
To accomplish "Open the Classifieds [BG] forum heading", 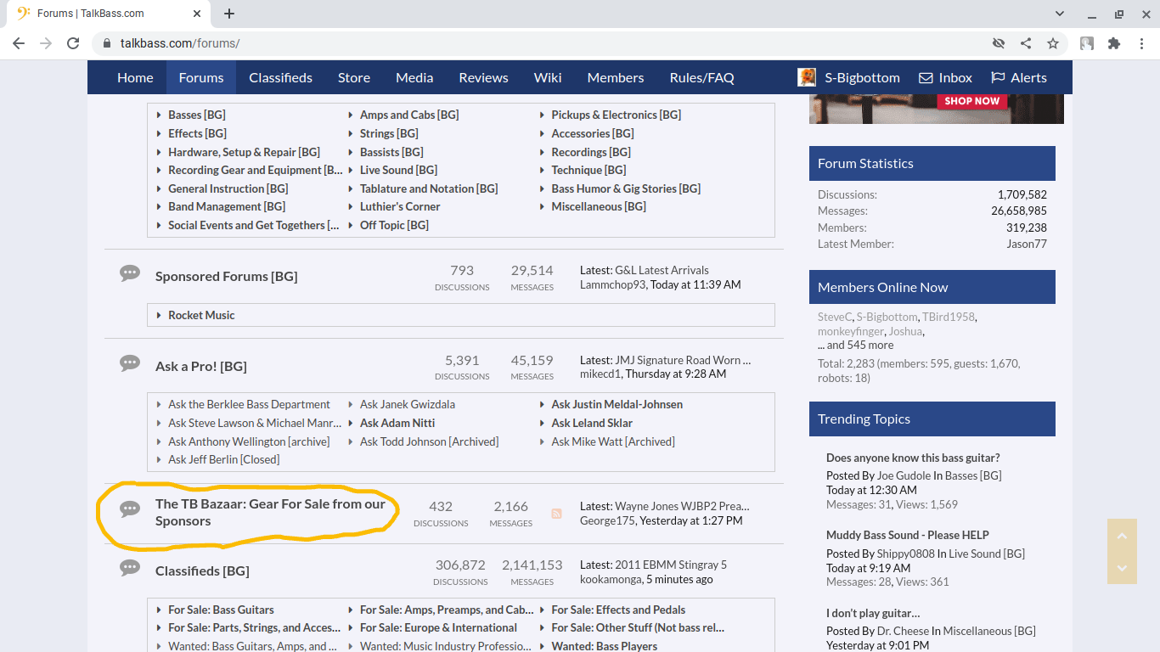I will [202, 570].
